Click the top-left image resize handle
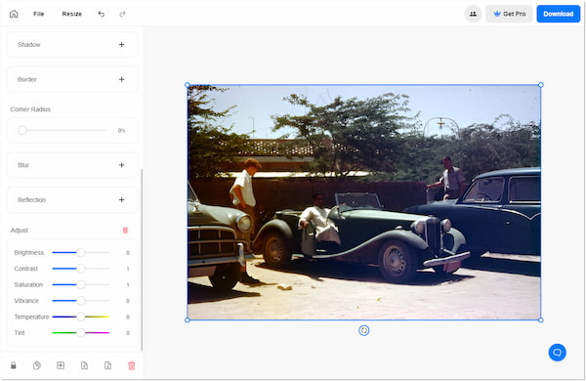The width and height of the screenshot is (586, 381). tap(188, 85)
